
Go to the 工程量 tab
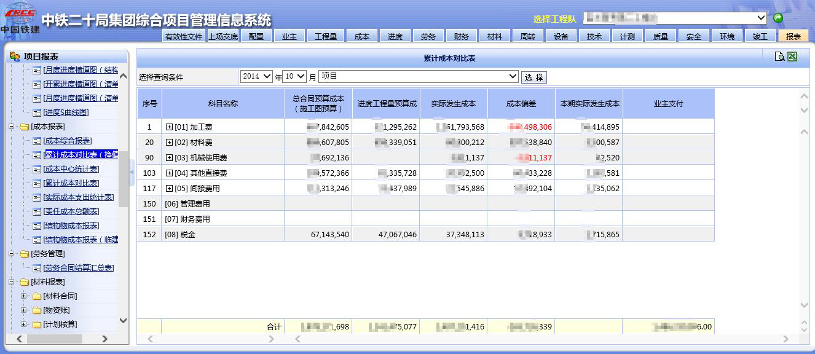click(x=326, y=36)
